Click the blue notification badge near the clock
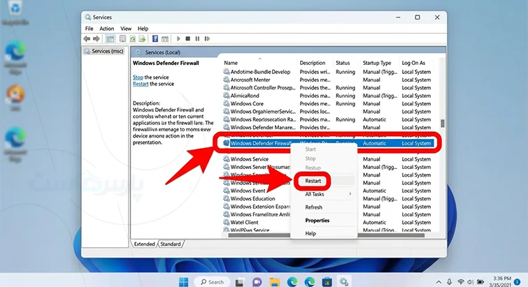Viewport: 528px width, 287px height. pos(518,283)
